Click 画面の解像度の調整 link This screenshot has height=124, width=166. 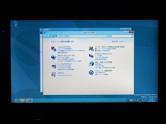point(101,59)
